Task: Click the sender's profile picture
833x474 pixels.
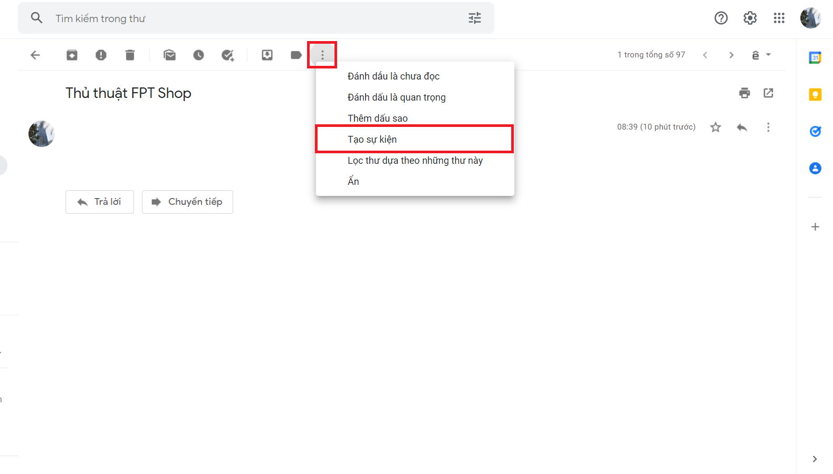Action: click(42, 134)
